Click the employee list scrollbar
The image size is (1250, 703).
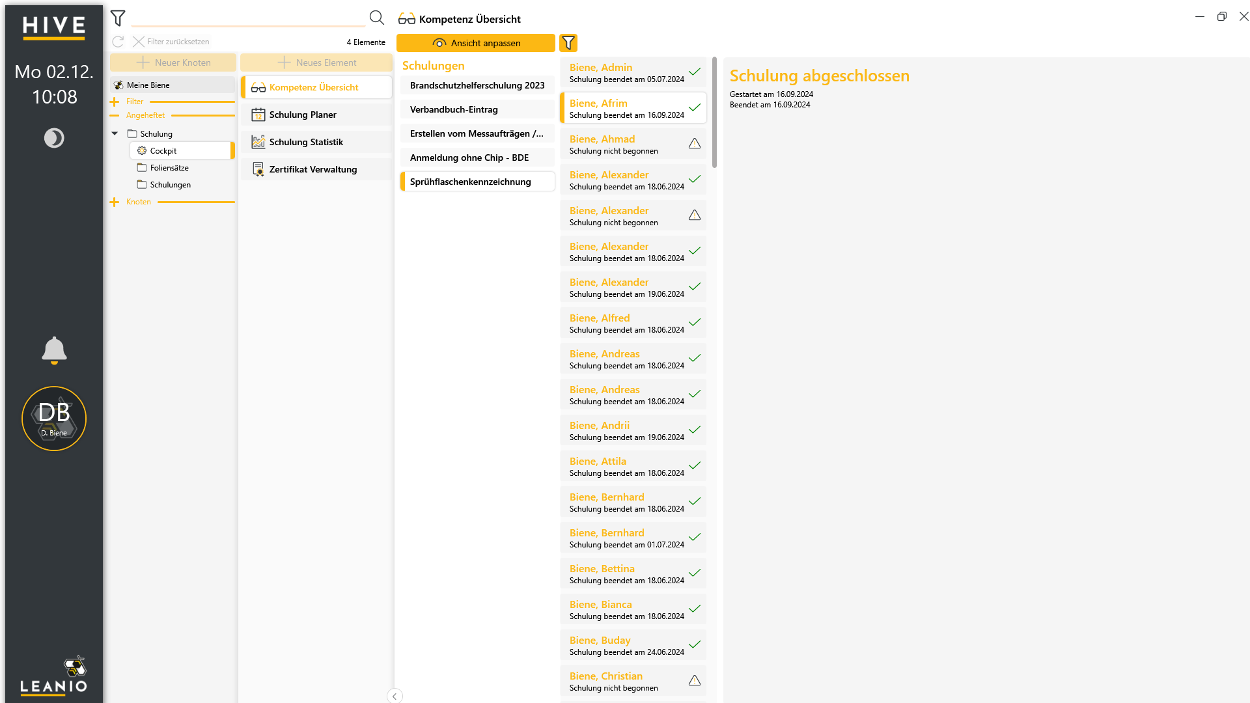coord(714,113)
